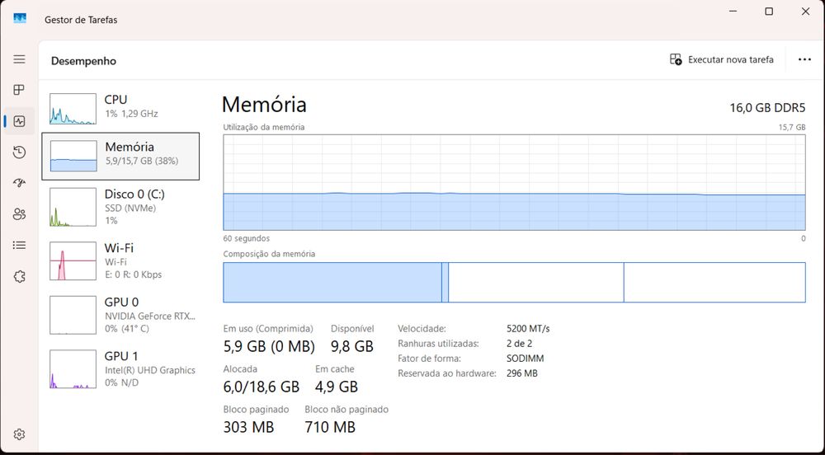Click the Memória title heading
Image resolution: width=825 pixels, height=455 pixels.
264,104
